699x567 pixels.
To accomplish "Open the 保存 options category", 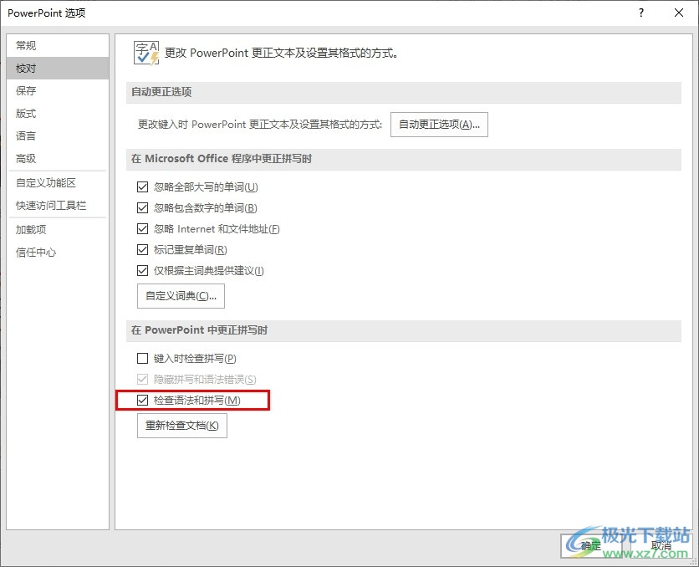I will pos(58,91).
